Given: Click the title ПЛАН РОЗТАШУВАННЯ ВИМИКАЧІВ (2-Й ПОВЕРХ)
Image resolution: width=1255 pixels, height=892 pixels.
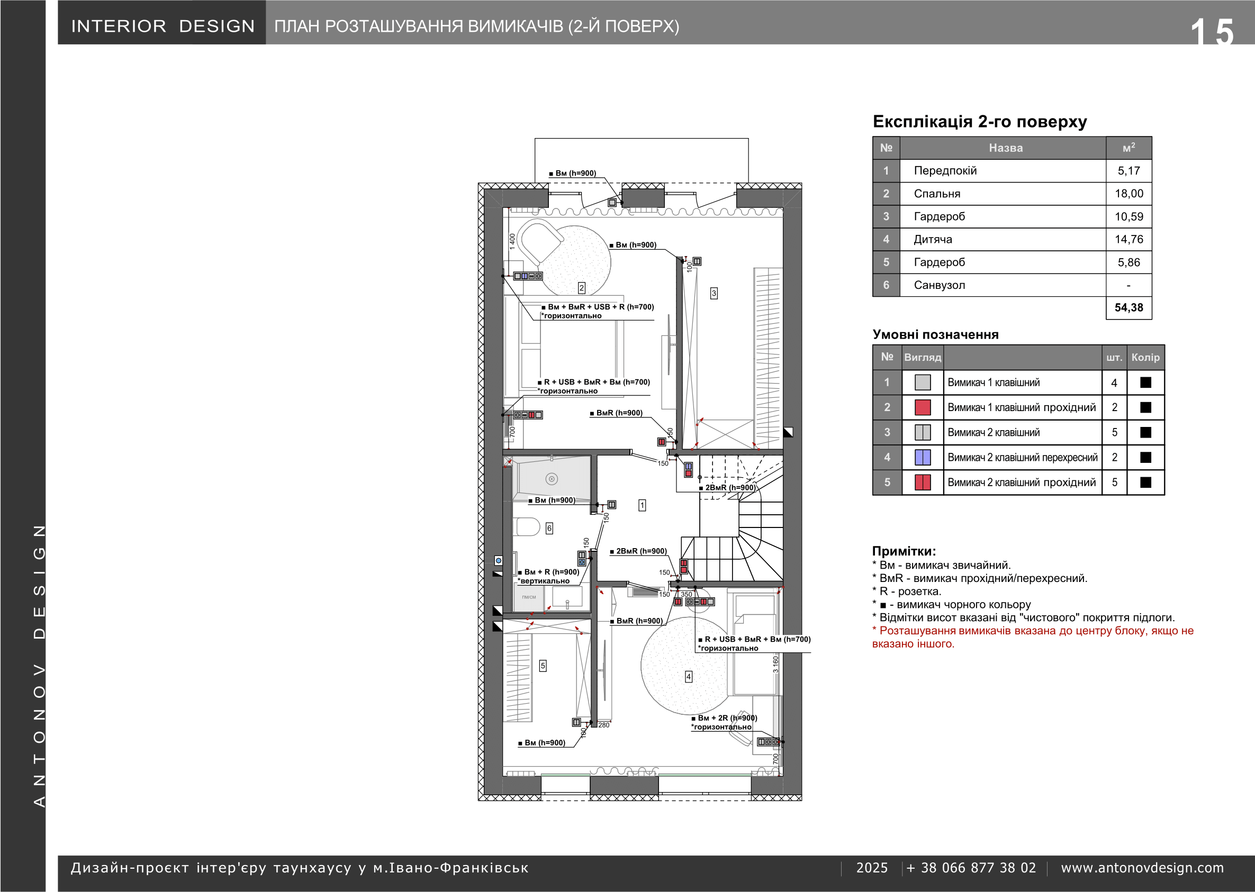Looking at the screenshot, I should (476, 26).
